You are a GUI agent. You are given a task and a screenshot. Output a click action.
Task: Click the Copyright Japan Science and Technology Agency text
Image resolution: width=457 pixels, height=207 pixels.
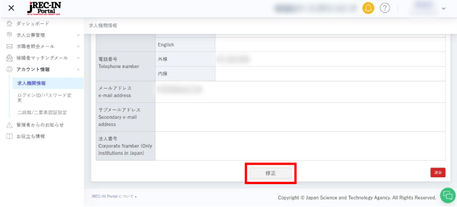click(357, 198)
